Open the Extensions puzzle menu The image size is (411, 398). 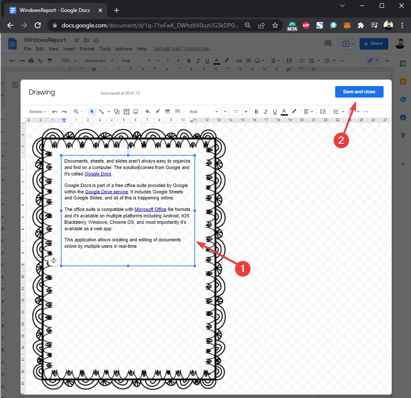[x=361, y=25]
